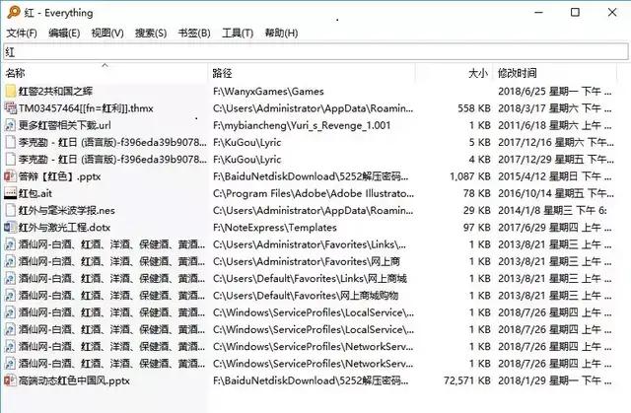The image size is (631, 413).
Task: Open the 工具(T) menu
Action: coord(238,33)
